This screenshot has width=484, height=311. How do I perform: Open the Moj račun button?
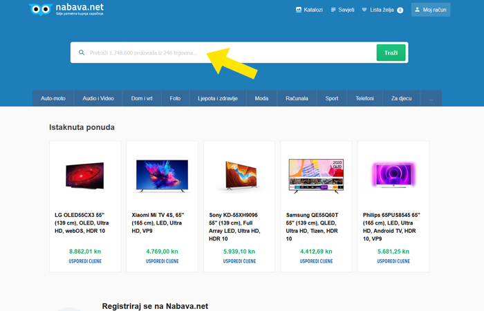[x=431, y=10]
